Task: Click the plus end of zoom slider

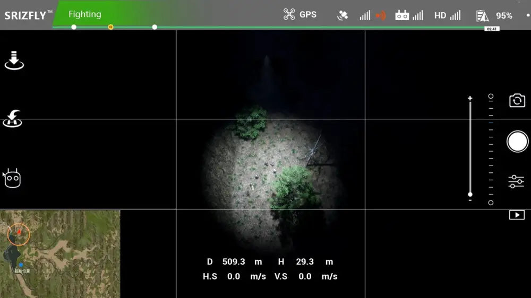Action: [470, 99]
